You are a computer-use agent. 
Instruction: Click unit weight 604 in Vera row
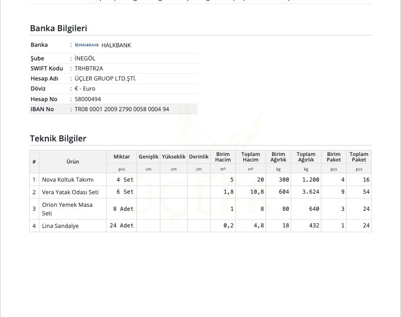tap(284, 192)
